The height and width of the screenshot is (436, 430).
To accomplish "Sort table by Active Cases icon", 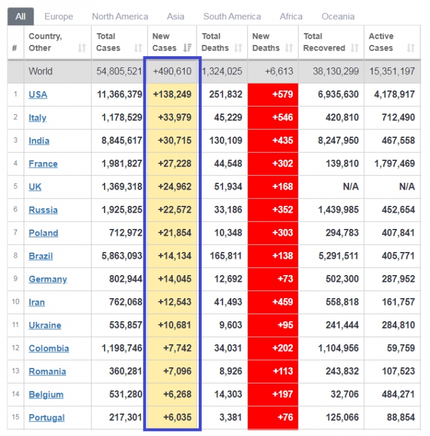I will (410, 48).
